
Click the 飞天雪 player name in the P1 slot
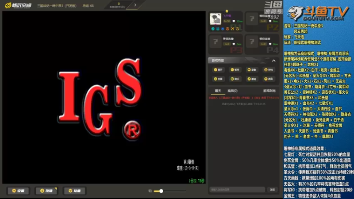227,16
